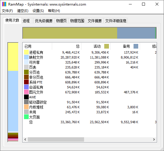Select the 映射文件 row label
Viewport: 164px width, 151px height.
point(36,57)
